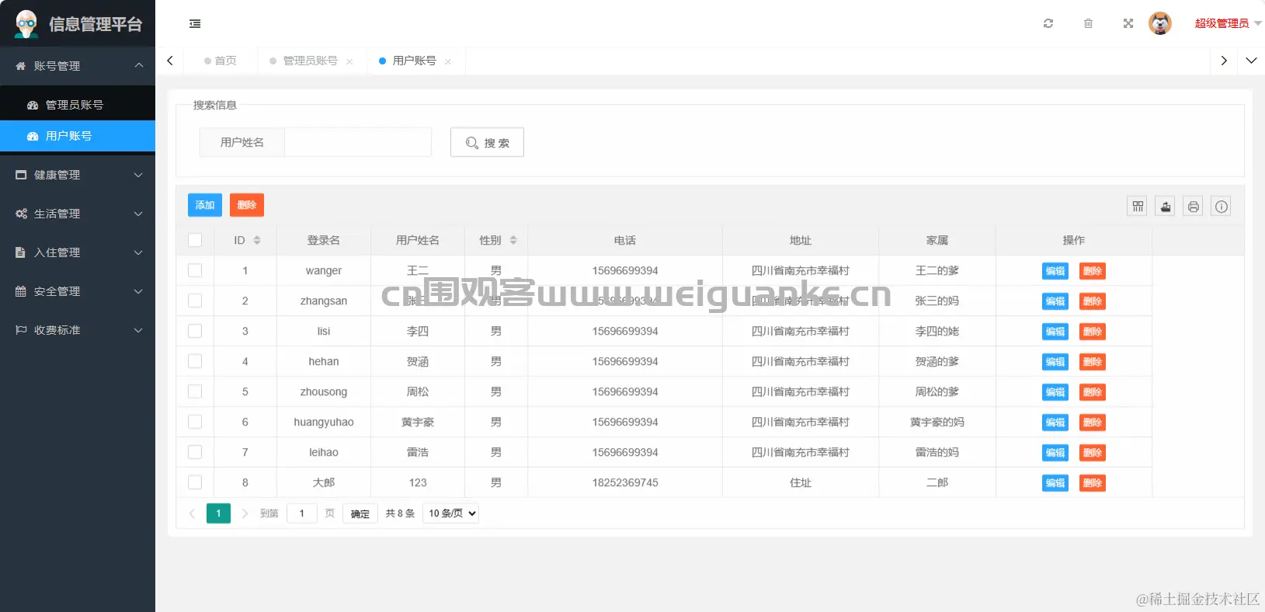Click the 搜索 search button
1265x612 pixels.
(487, 142)
